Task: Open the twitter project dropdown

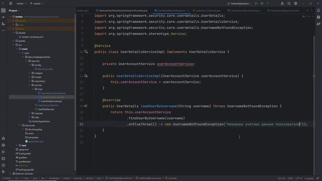Action: [x=21, y=4]
